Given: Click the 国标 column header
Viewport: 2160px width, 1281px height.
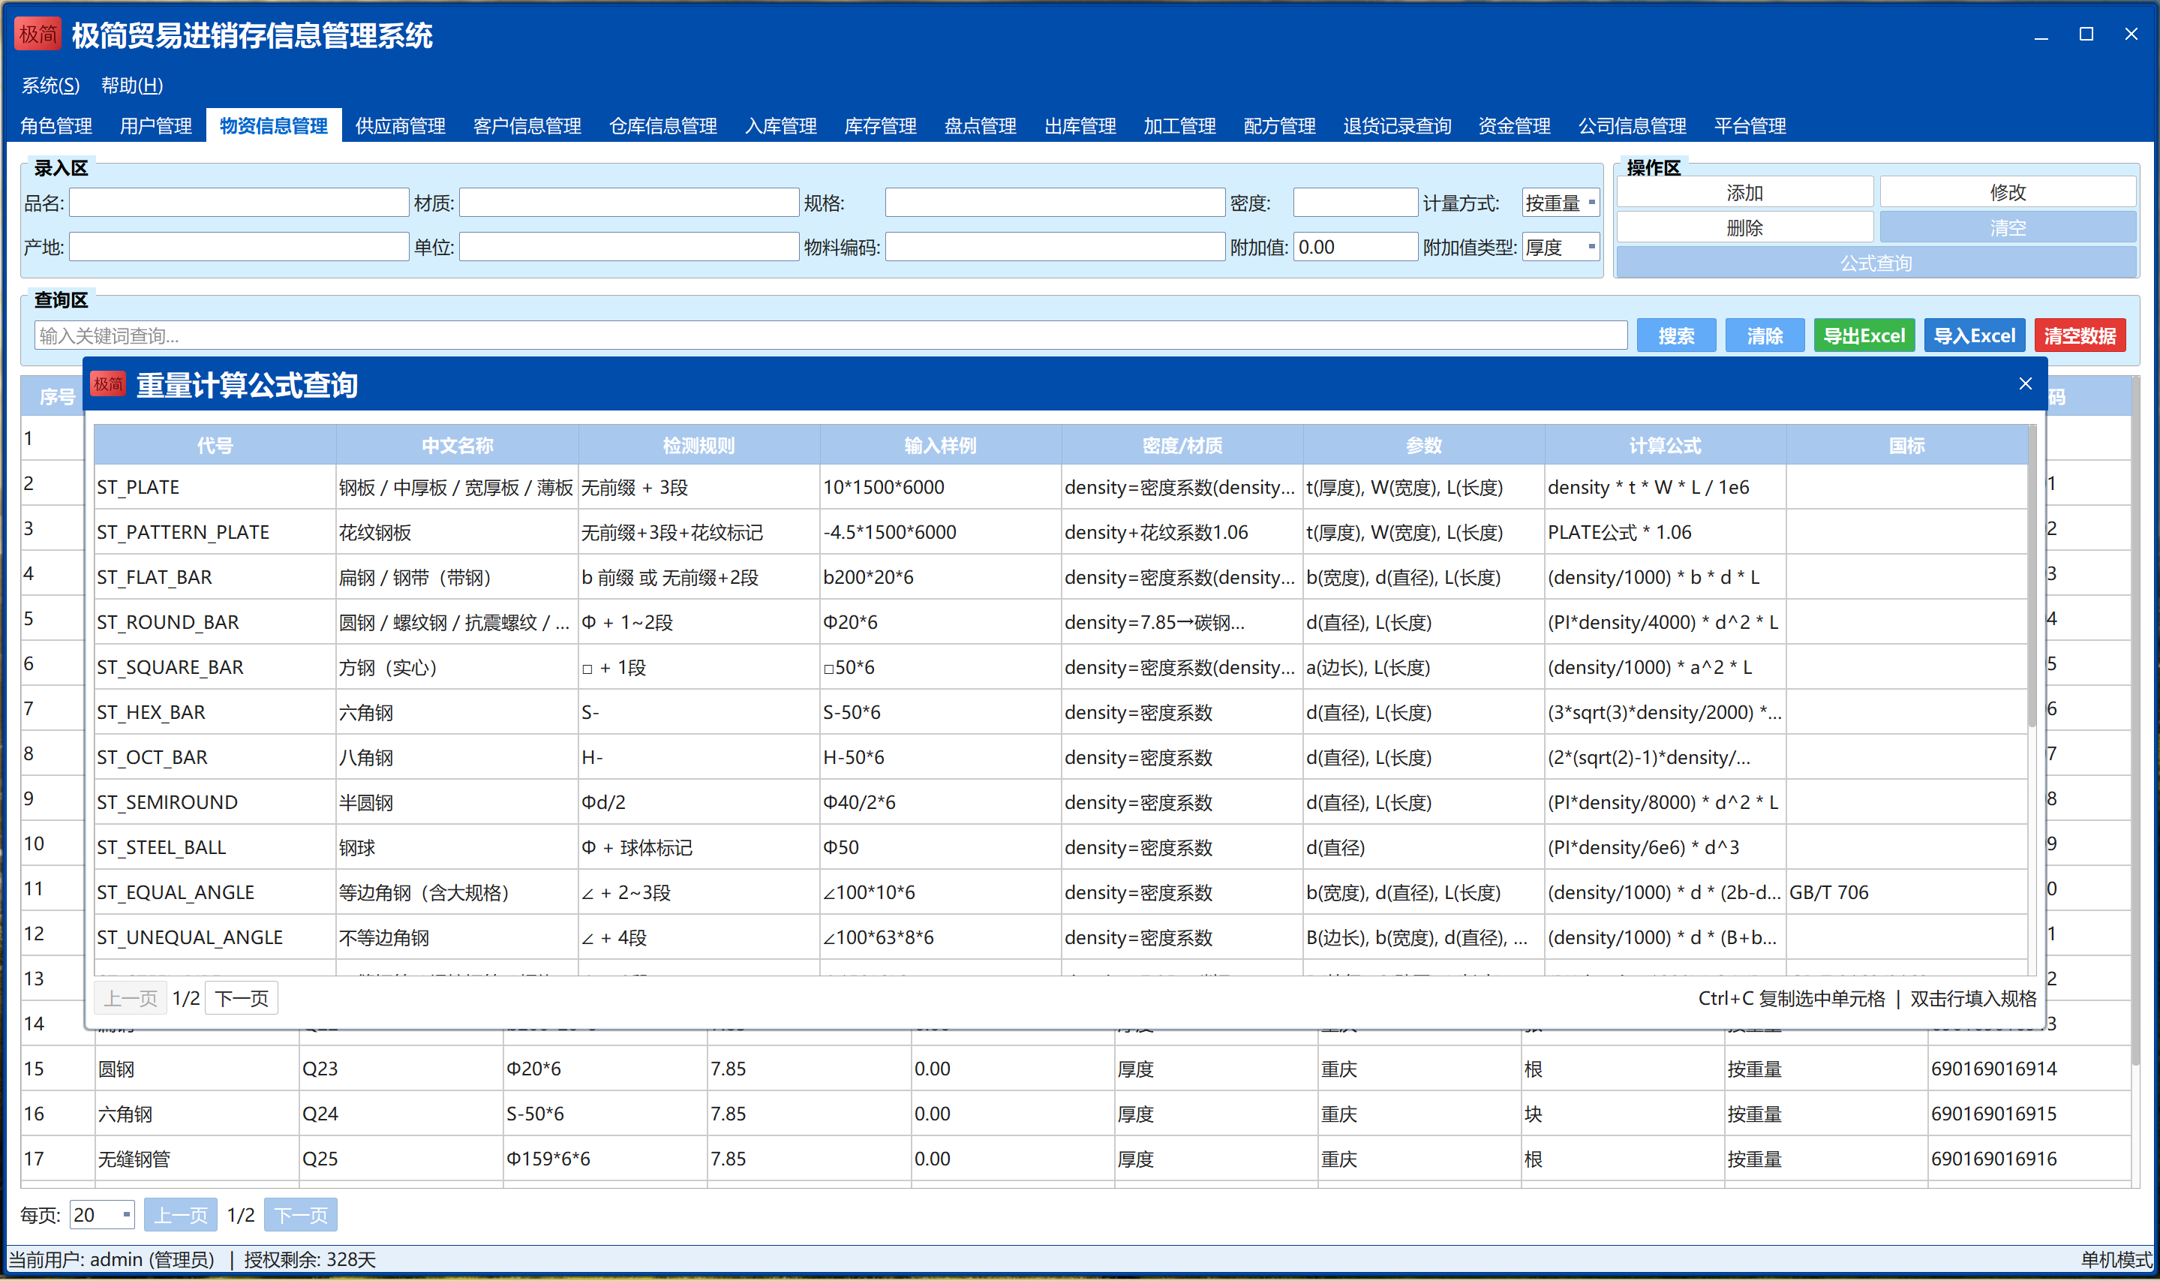Looking at the screenshot, I should pos(1906,444).
